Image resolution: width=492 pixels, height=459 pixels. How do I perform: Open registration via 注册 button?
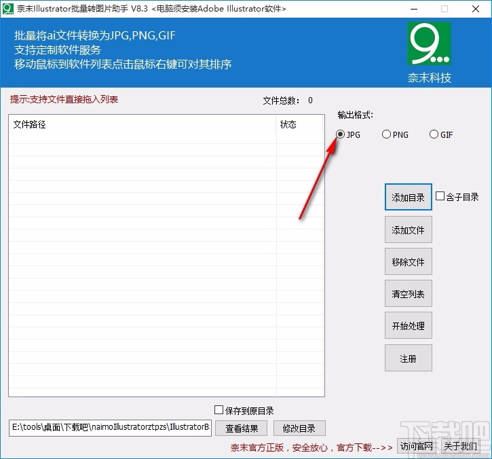click(409, 358)
